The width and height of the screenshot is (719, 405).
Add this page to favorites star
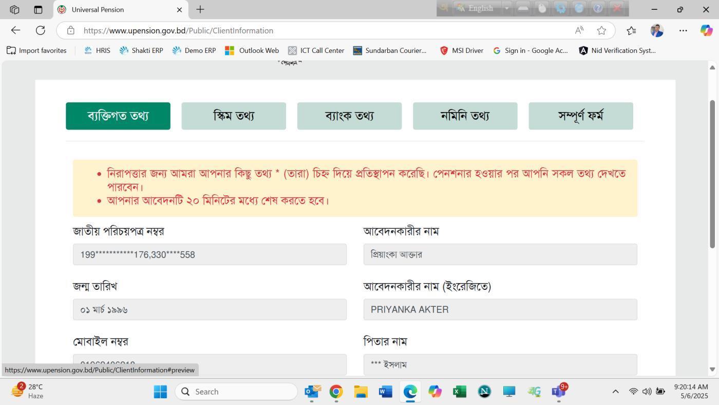601,30
